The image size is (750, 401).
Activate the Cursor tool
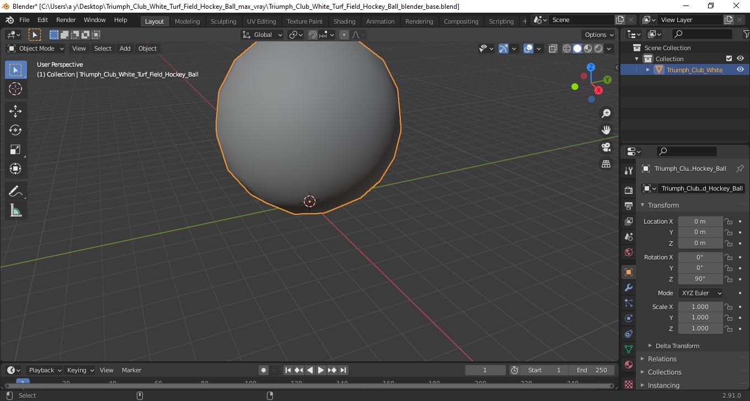tap(15, 89)
